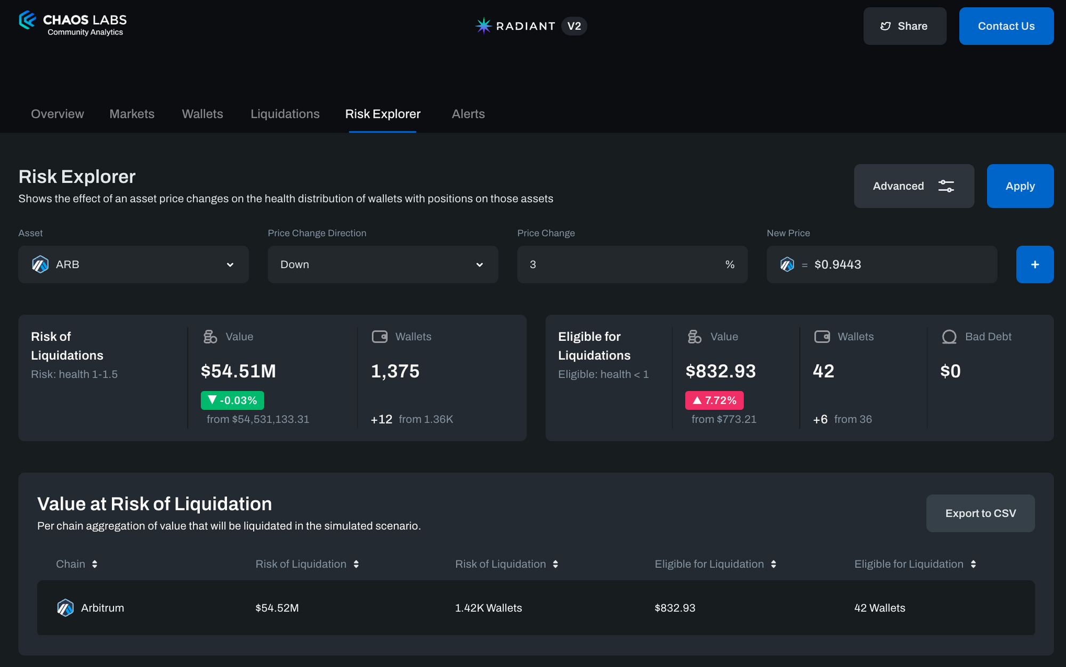Sort table by Chain column
The width and height of the screenshot is (1066, 667).
94,564
